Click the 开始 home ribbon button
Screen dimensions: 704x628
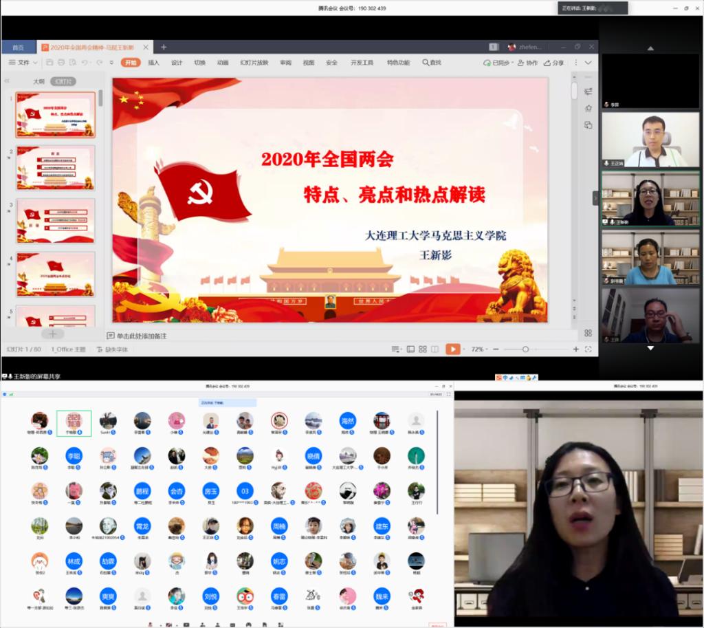tap(131, 63)
